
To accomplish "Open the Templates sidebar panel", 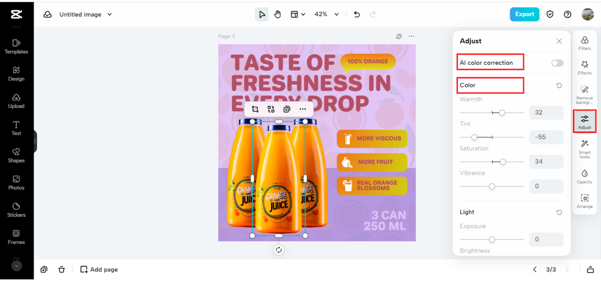I will coord(16,47).
